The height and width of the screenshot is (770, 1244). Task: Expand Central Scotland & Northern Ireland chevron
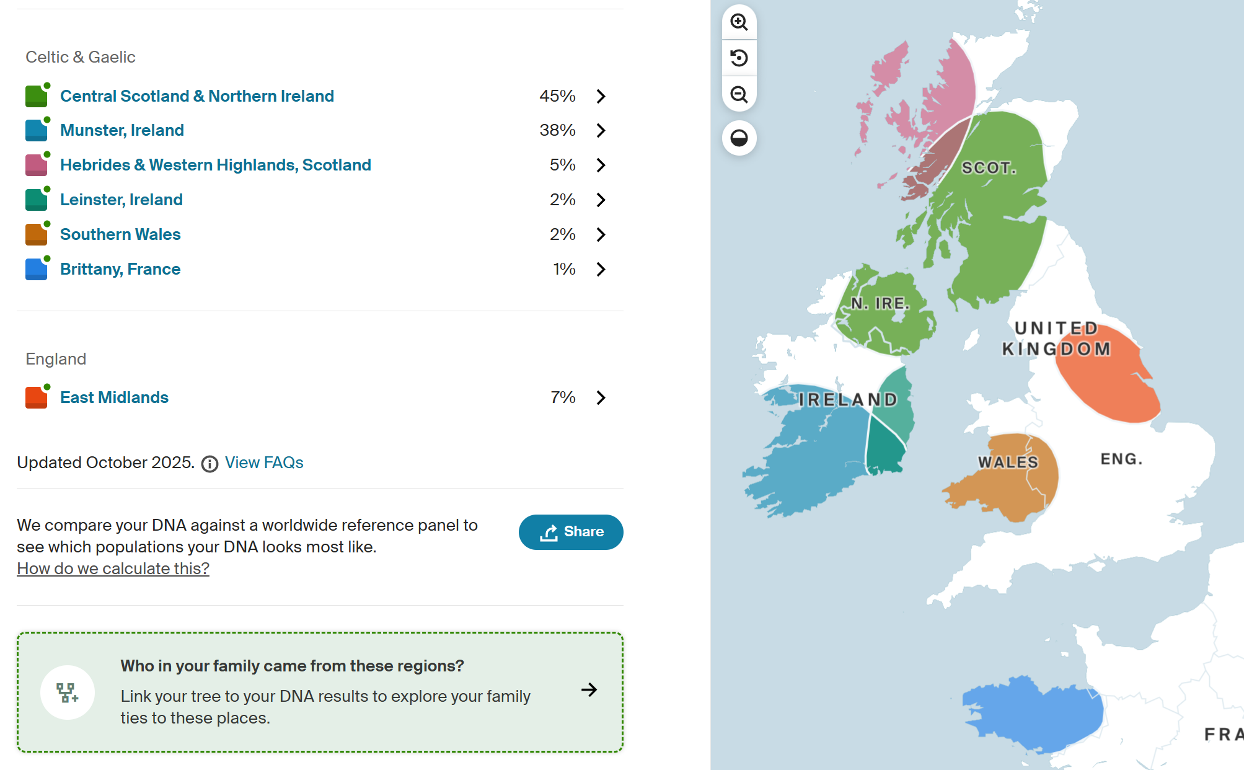[600, 96]
